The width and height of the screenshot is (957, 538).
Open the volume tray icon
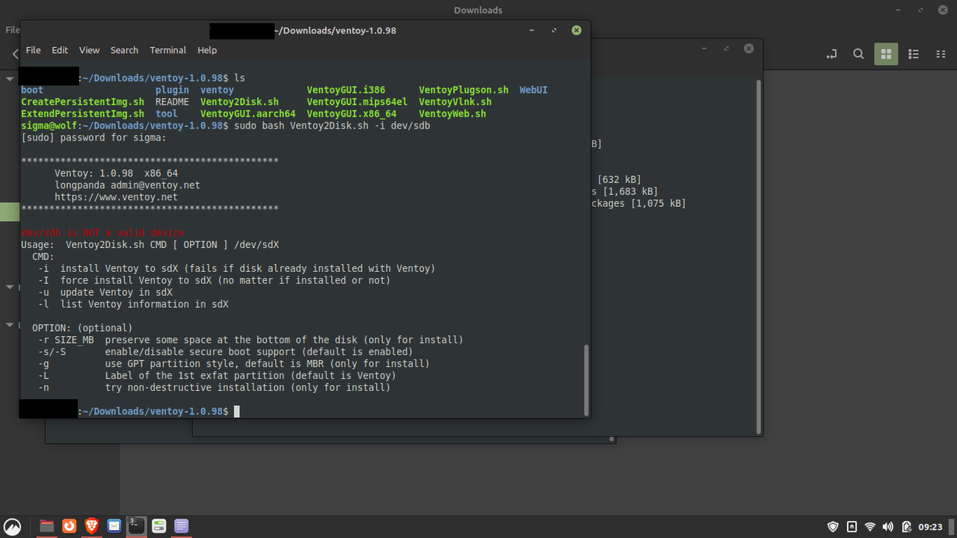point(888,527)
